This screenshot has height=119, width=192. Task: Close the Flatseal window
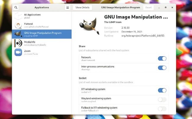[x=172, y=8]
